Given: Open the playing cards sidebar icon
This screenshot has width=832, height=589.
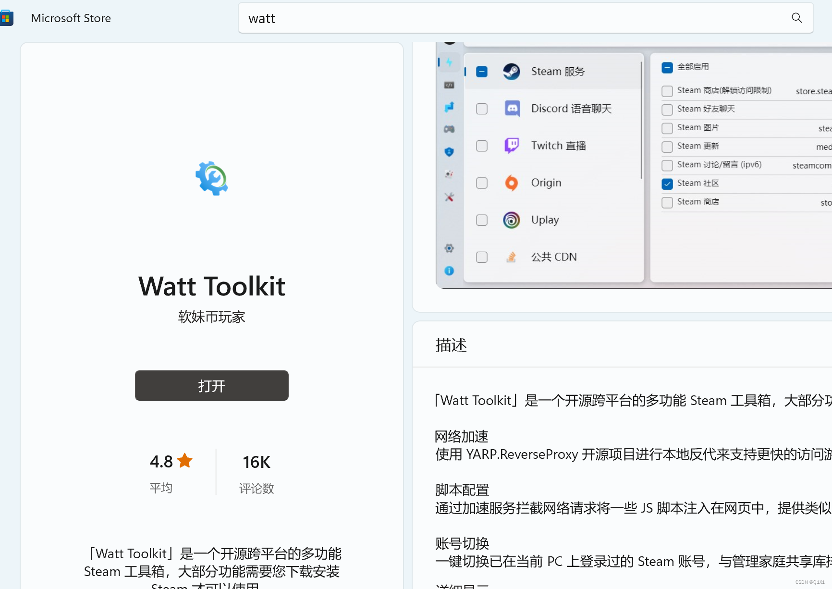Looking at the screenshot, I should coord(449,174).
